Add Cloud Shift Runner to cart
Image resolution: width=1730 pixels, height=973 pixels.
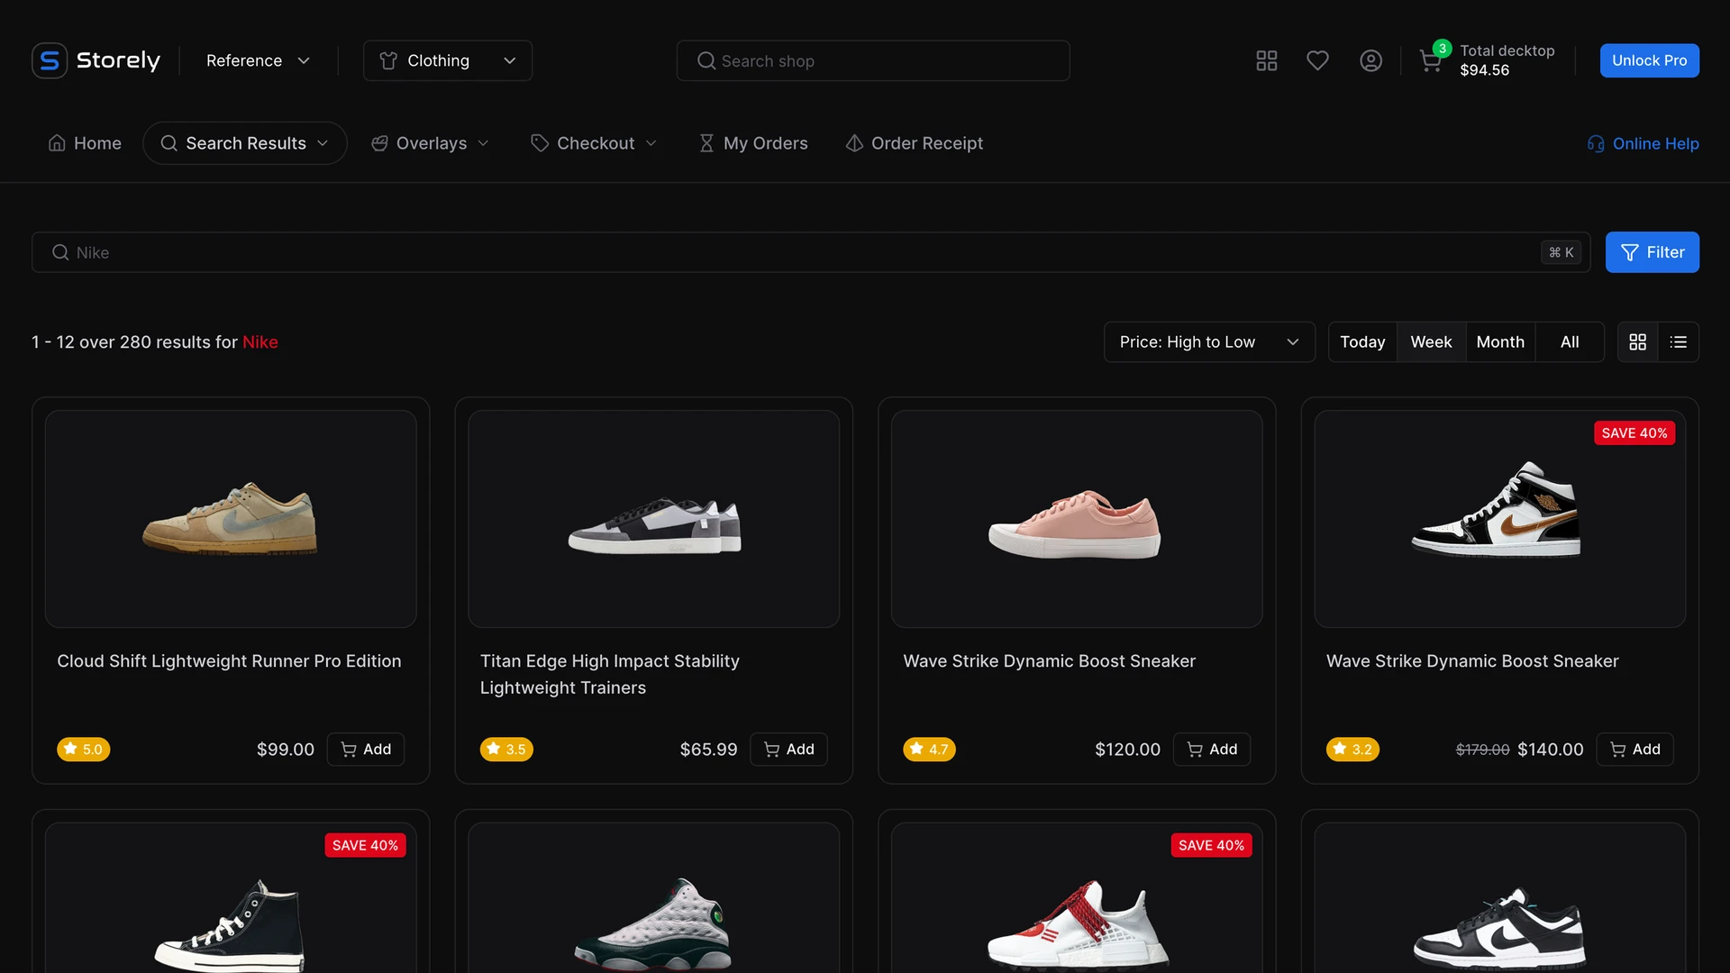(366, 749)
